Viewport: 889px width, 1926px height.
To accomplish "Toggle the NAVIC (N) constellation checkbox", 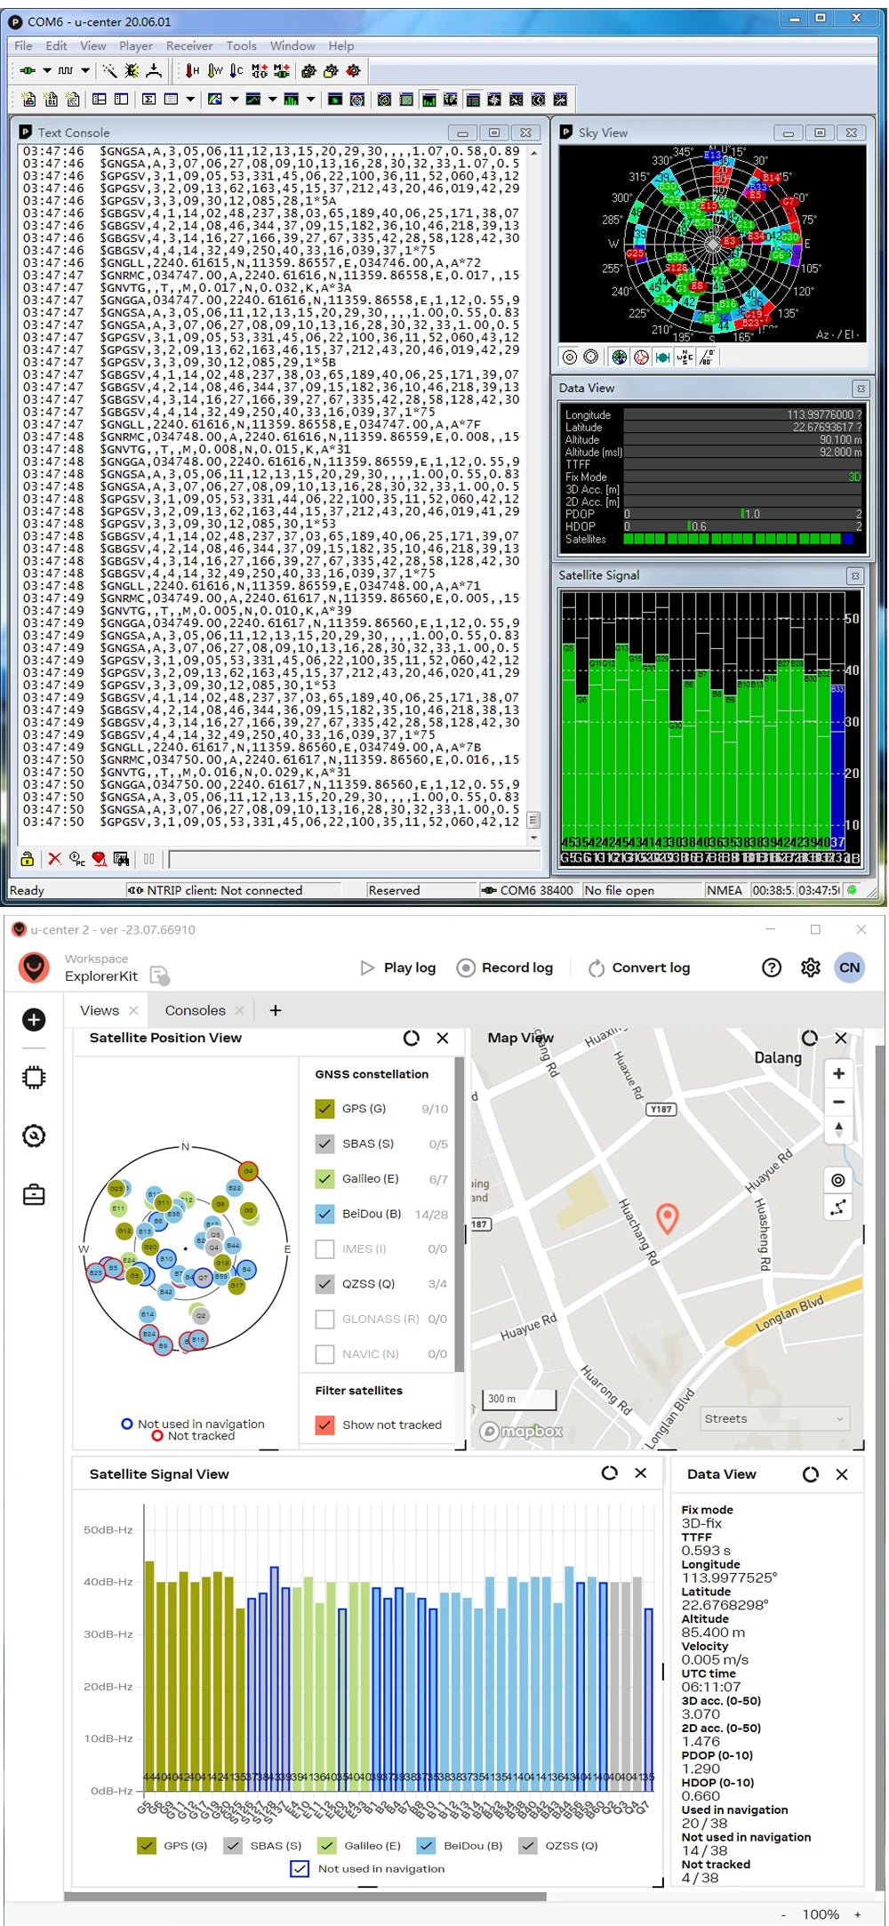I will [324, 1354].
